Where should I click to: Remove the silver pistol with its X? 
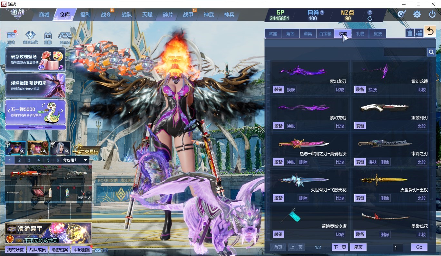[x=90, y=167]
